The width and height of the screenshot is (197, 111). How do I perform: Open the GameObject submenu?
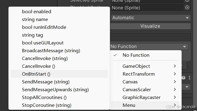tap(145, 66)
